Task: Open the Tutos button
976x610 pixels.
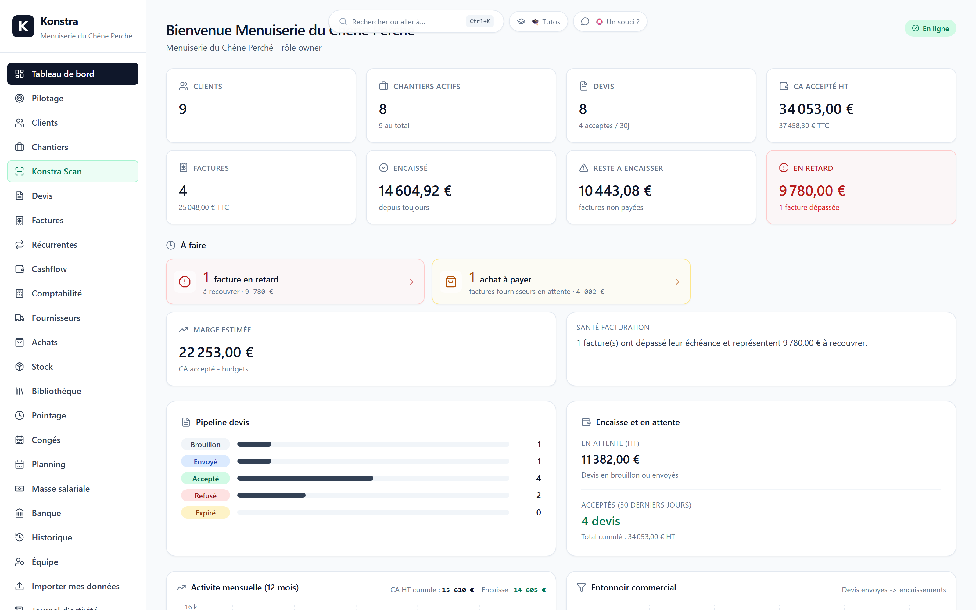Action: [538, 21]
